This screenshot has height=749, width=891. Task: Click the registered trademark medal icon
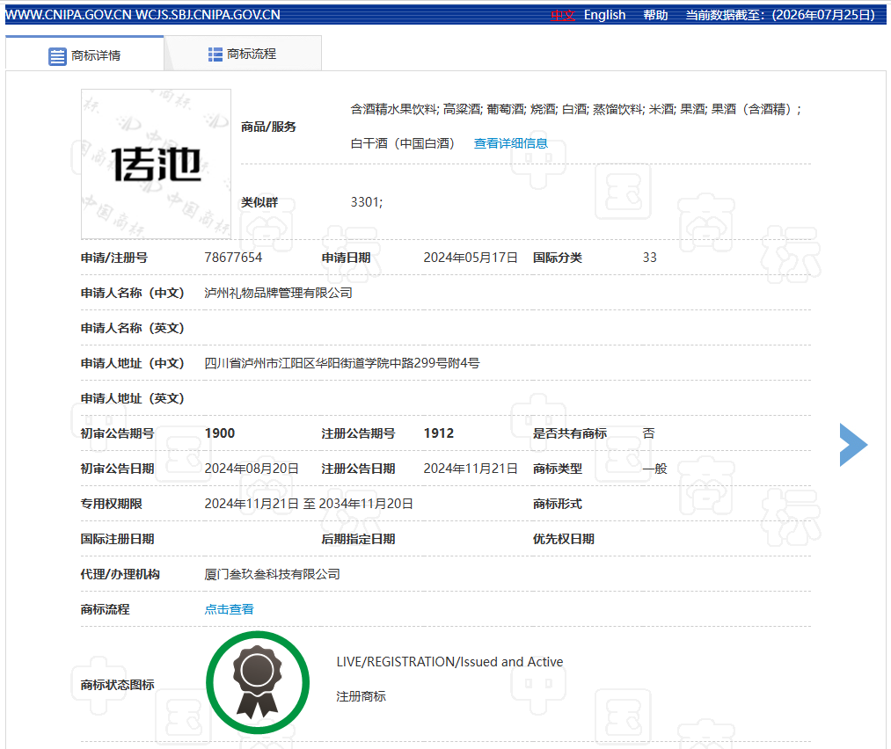[258, 682]
